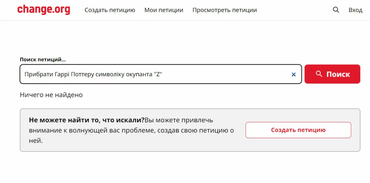Click the change.org logo

[44, 10]
